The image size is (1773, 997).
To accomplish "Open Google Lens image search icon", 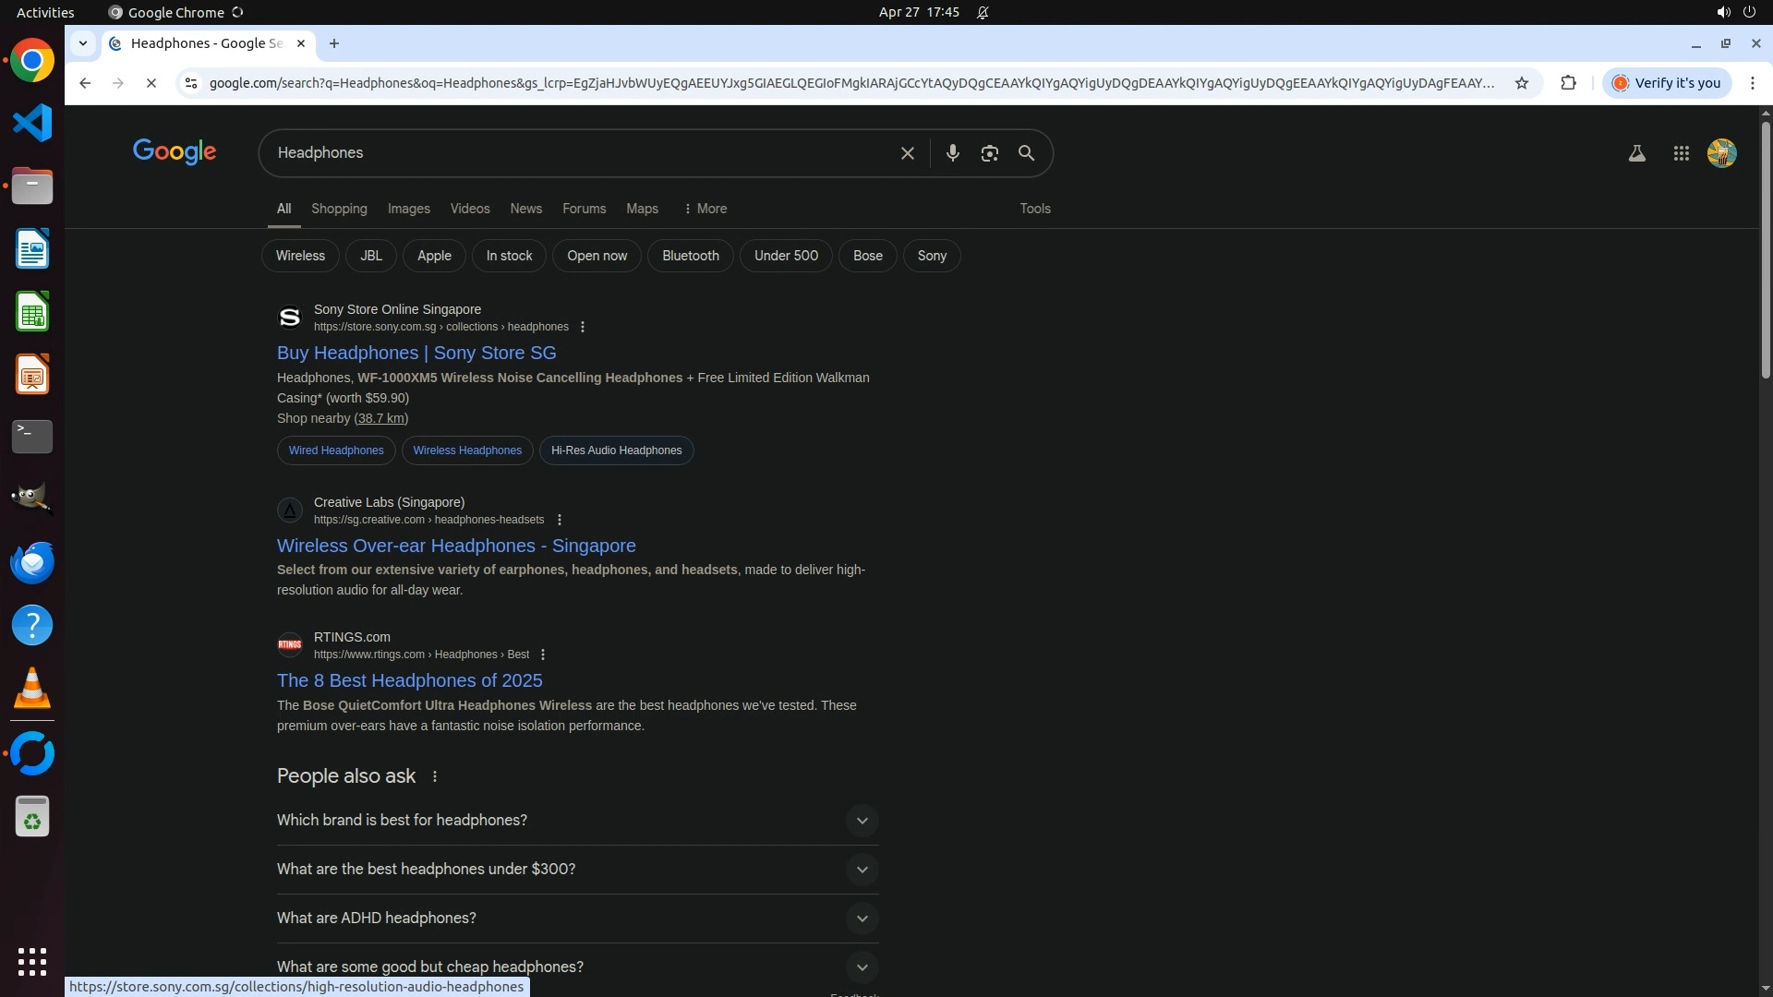I will [989, 153].
